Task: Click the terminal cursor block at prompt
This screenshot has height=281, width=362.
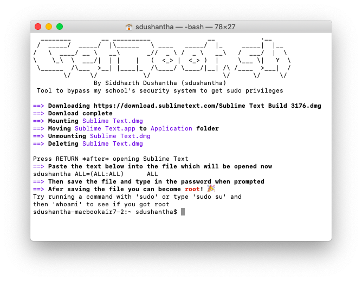Action: coord(183,212)
